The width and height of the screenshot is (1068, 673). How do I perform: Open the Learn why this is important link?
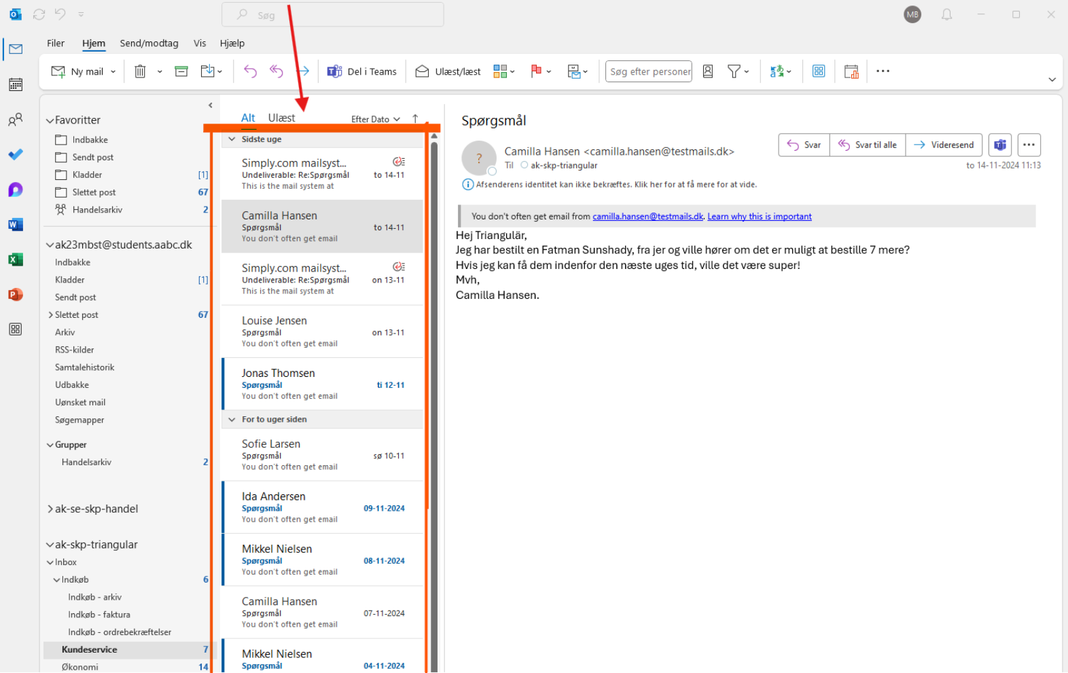click(759, 217)
